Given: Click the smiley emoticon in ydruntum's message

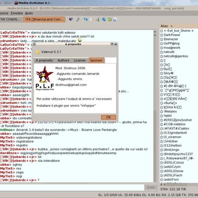Looking at the screenshot, I should coord(80,40).
